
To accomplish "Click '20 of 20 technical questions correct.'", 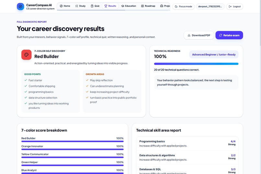I will (x=176, y=70).
